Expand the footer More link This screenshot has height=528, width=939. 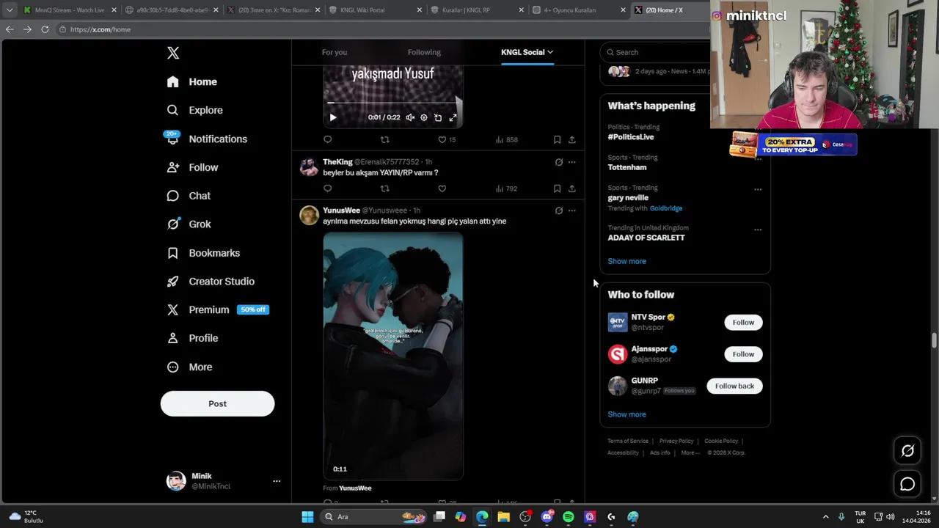click(690, 452)
